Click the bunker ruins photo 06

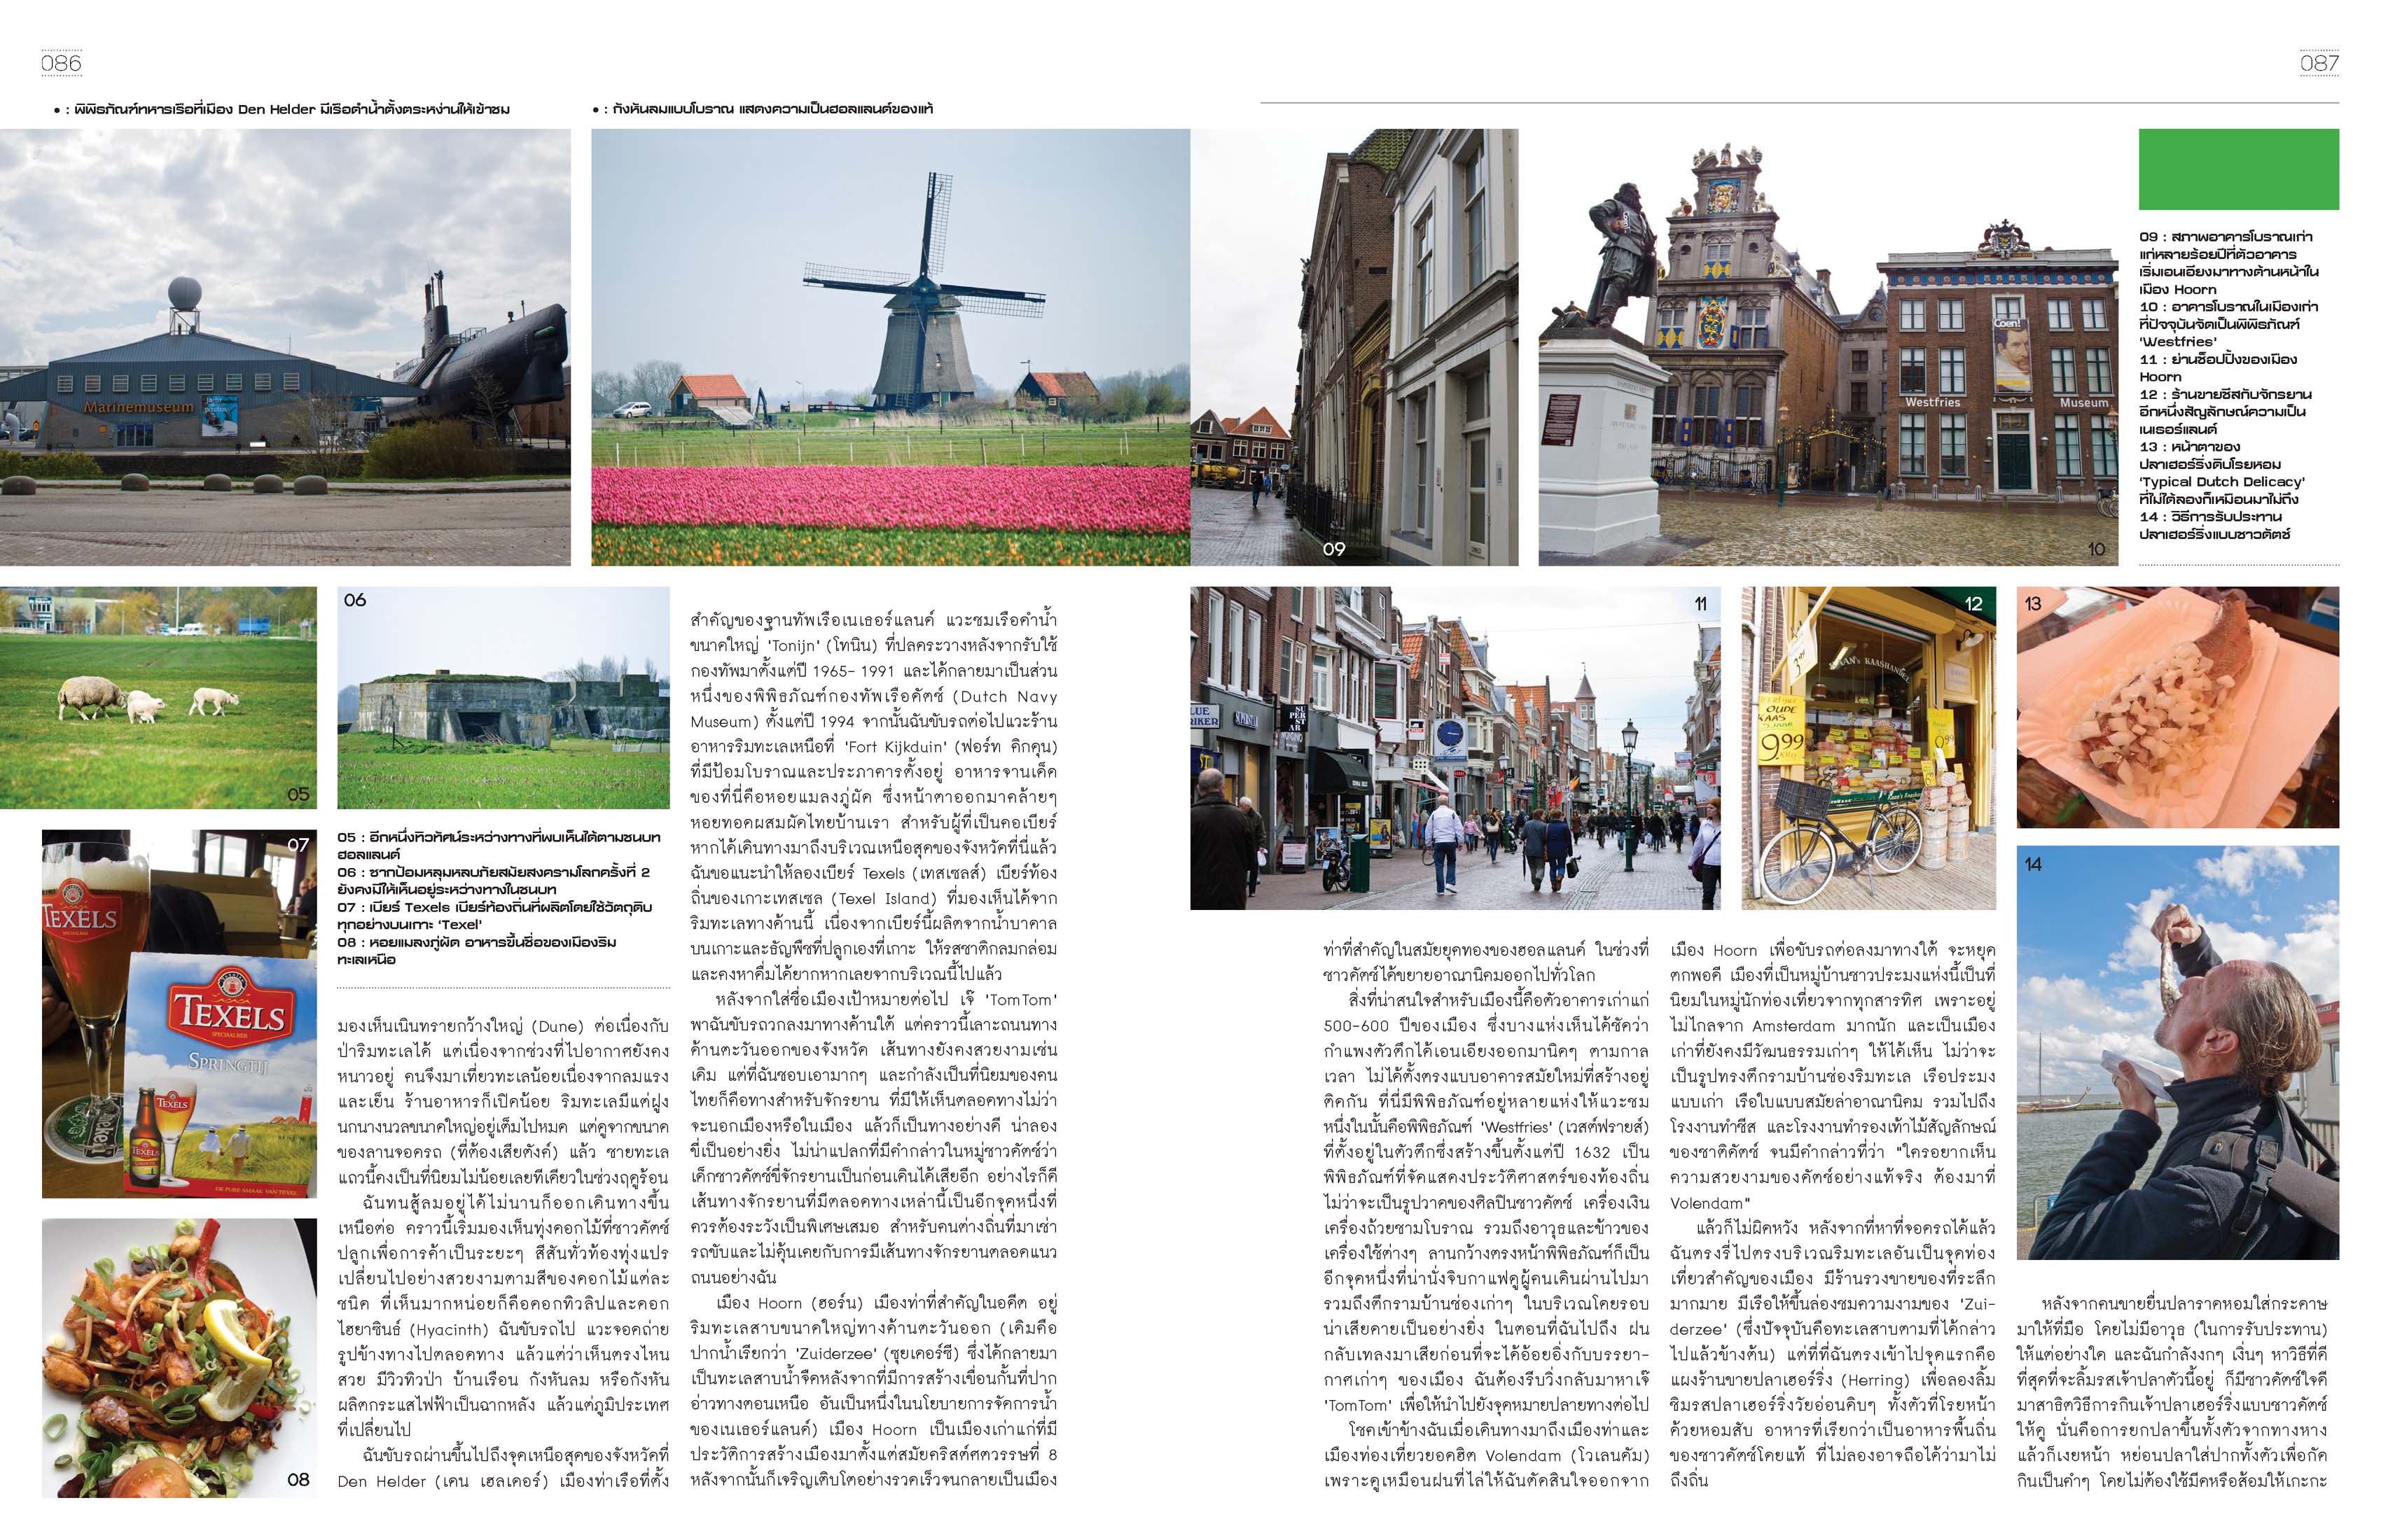tap(504, 697)
